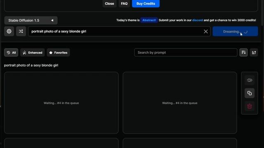Show the Favorites filter tab
Viewport: 264px width, 148px height.
point(58,53)
